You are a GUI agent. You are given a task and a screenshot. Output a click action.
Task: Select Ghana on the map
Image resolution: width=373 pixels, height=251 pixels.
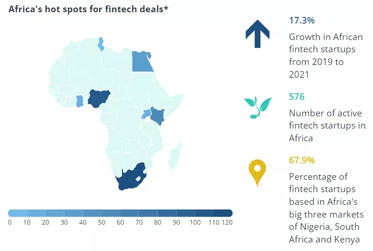click(x=79, y=101)
